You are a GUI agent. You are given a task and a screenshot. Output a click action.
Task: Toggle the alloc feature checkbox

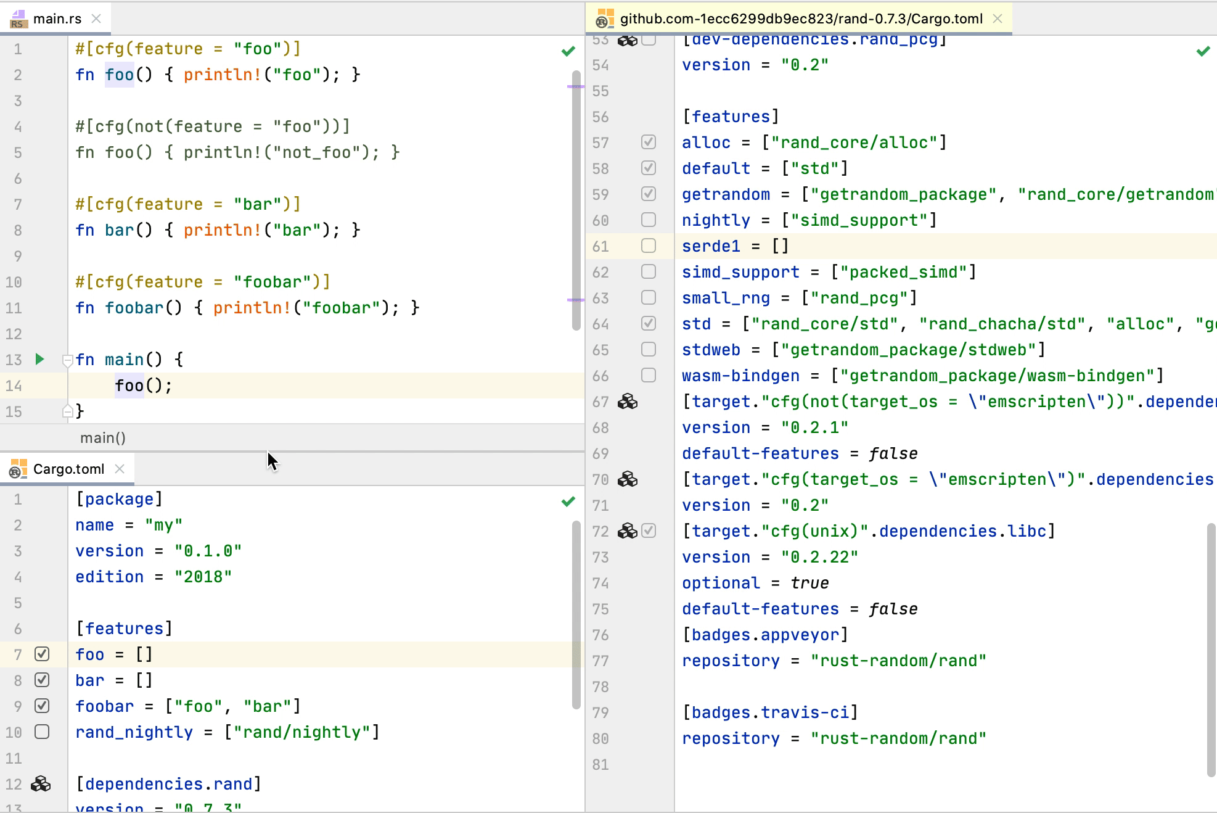tap(649, 142)
